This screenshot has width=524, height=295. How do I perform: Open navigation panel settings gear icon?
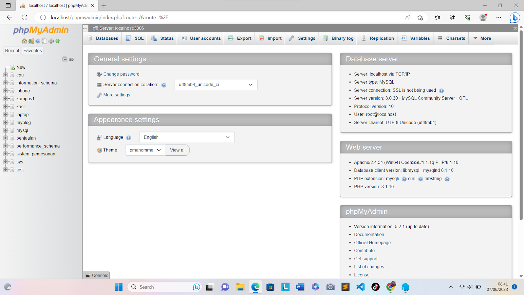(51, 41)
